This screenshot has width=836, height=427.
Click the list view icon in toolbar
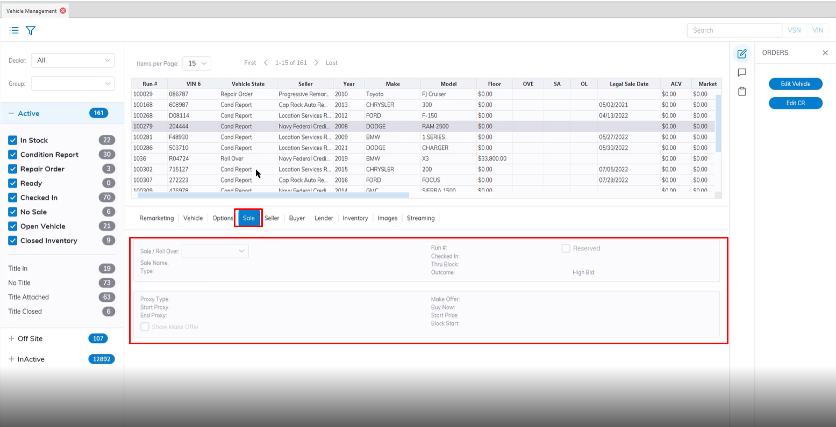14,31
